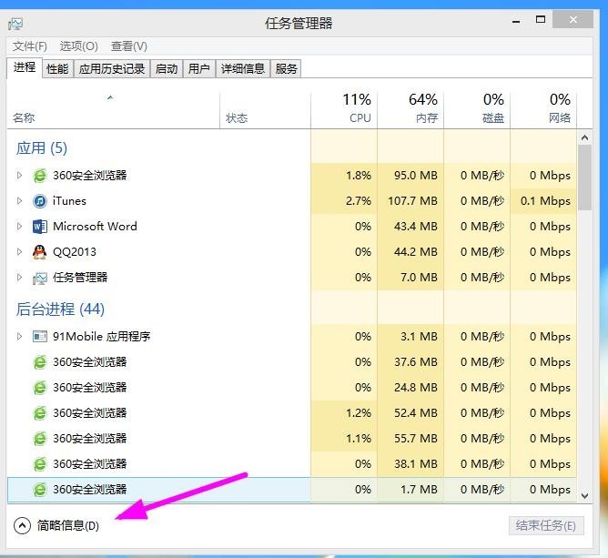Image resolution: width=608 pixels, height=558 pixels.
Task: Expand the 任务管理器 app row
Action: click(19, 278)
